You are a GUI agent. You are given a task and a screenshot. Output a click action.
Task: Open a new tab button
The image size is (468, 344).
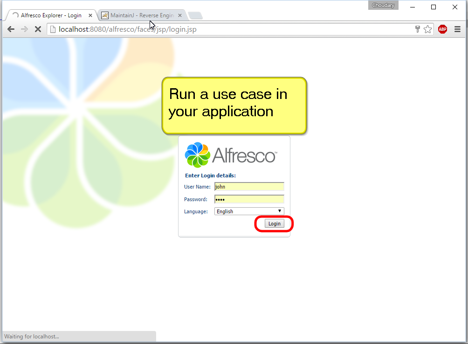point(195,16)
